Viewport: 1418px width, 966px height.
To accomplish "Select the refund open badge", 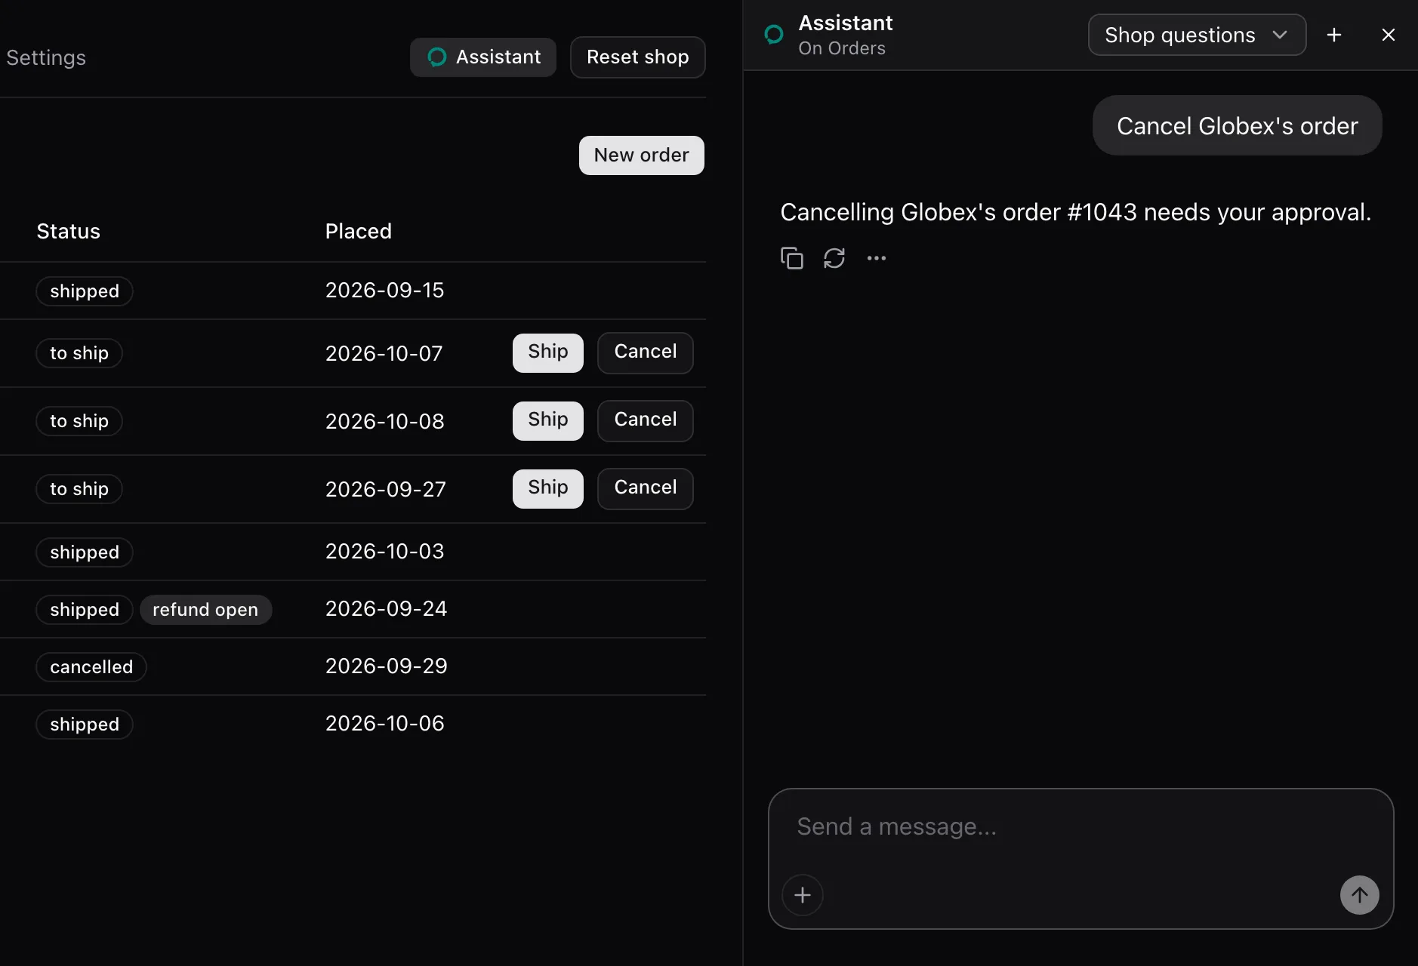I will pos(205,610).
